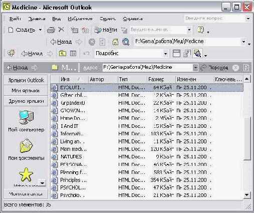Click Назад in the gray address bar

(x=18, y=68)
